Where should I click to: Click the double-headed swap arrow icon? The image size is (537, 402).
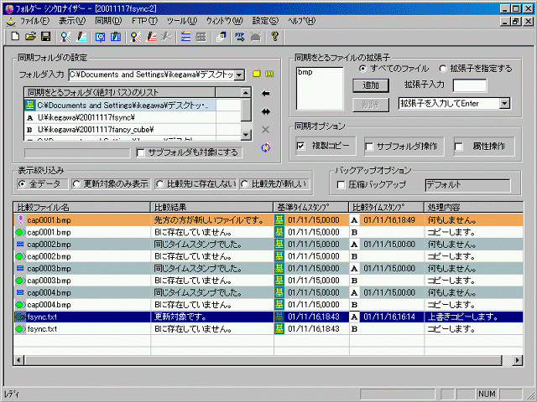tap(266, 111)
